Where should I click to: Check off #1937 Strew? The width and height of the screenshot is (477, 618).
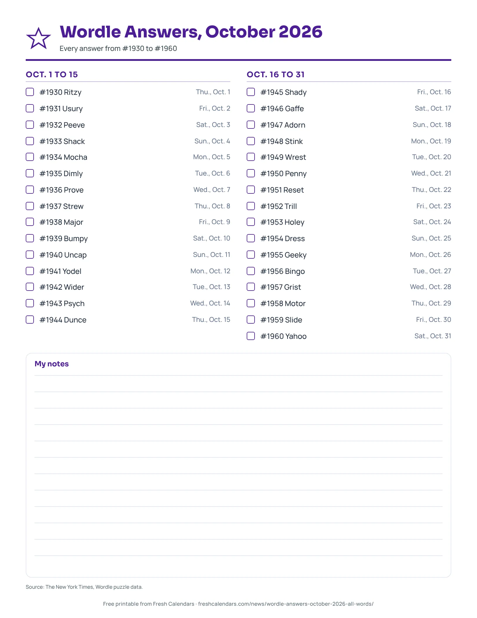point(30,206)
